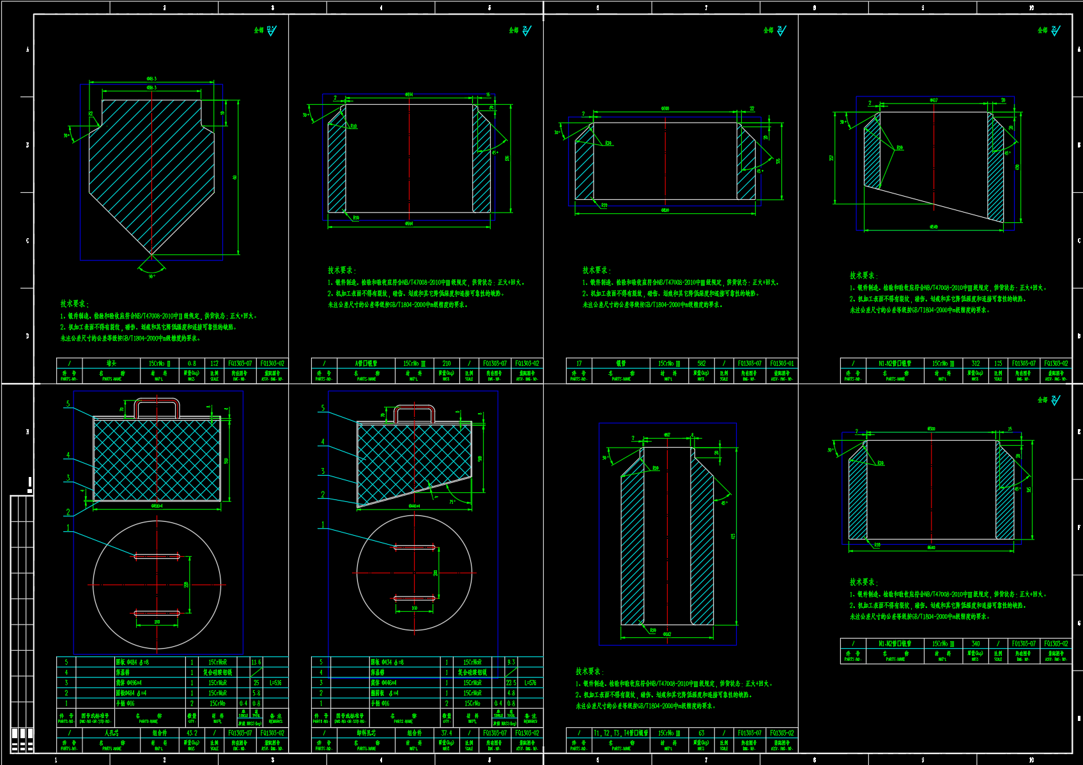The height and width of the screenshot is (765, 1083).
Task: Click the 45° chamfer symbol on A管口锻管
Action: click(x=493, y=153)
